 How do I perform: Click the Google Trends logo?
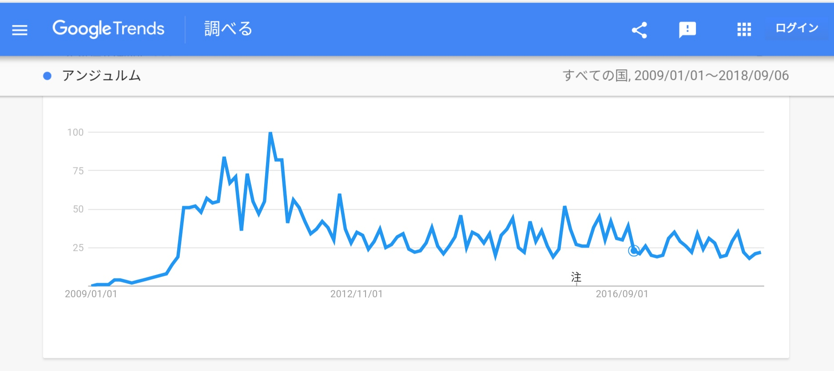(x=108, y=29)
